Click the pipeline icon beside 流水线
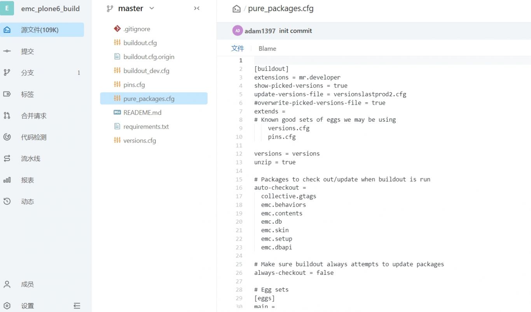 (7, 159)
